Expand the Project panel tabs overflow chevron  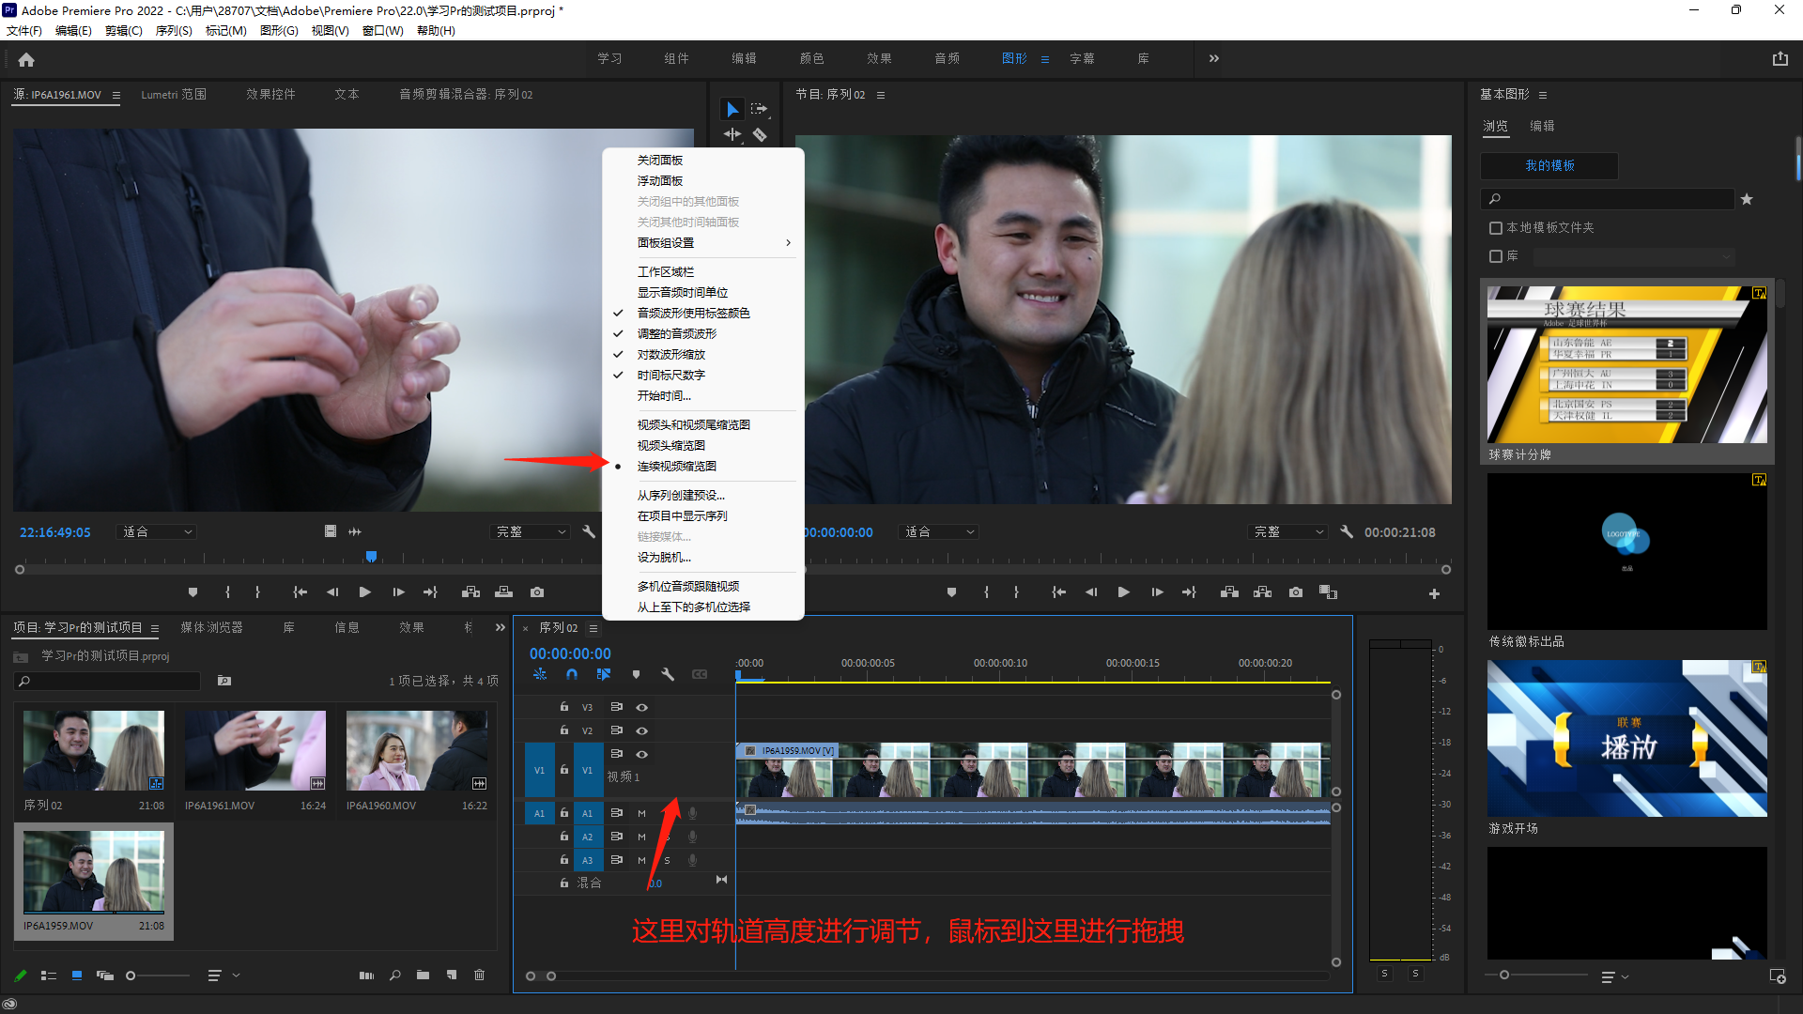click(501, 627)
